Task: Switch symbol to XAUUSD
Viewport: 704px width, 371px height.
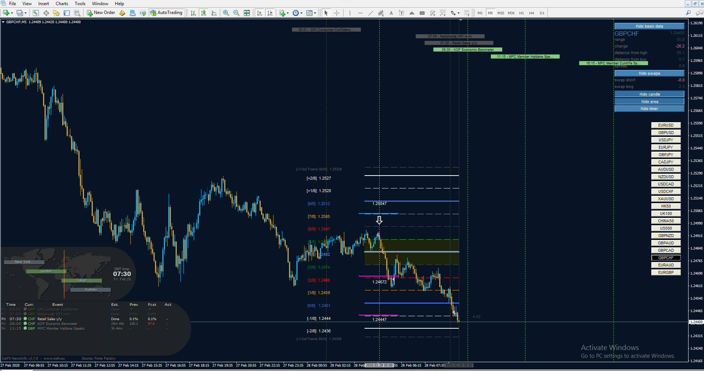Action: click(x=666, y=199)
